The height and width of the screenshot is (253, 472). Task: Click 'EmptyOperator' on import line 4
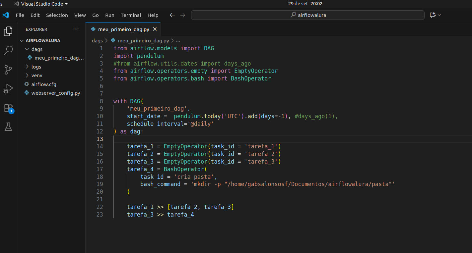(x=256, y=71)
